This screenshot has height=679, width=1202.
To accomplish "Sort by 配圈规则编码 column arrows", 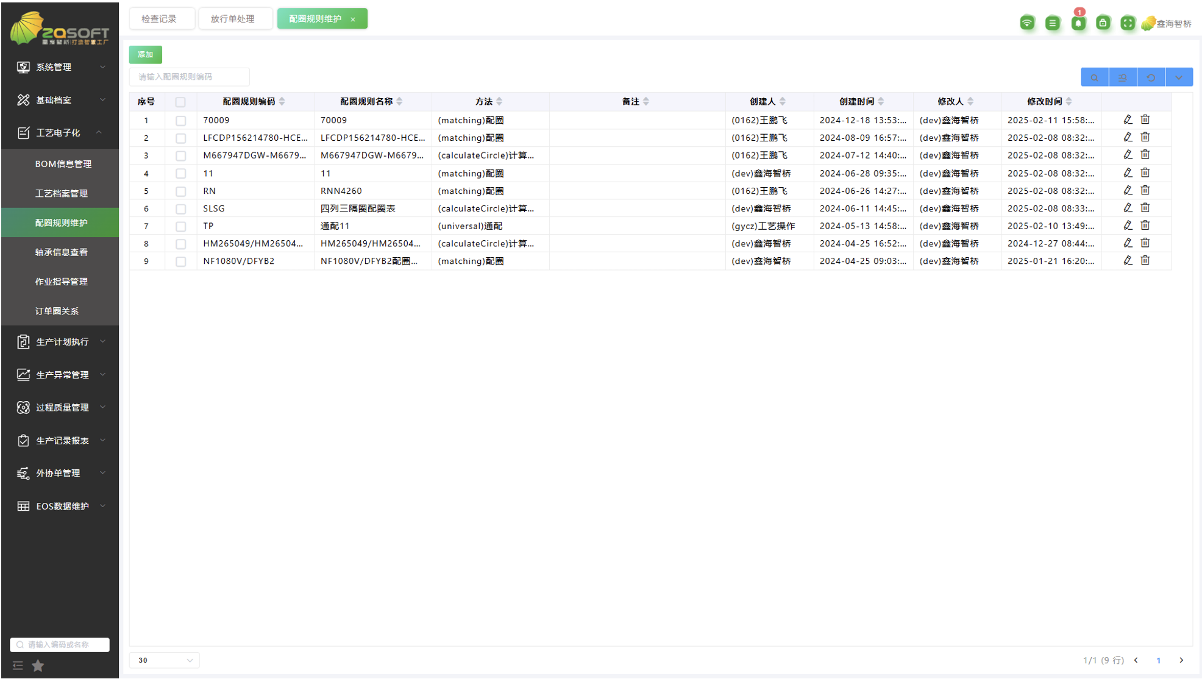I will click(282, 102).
